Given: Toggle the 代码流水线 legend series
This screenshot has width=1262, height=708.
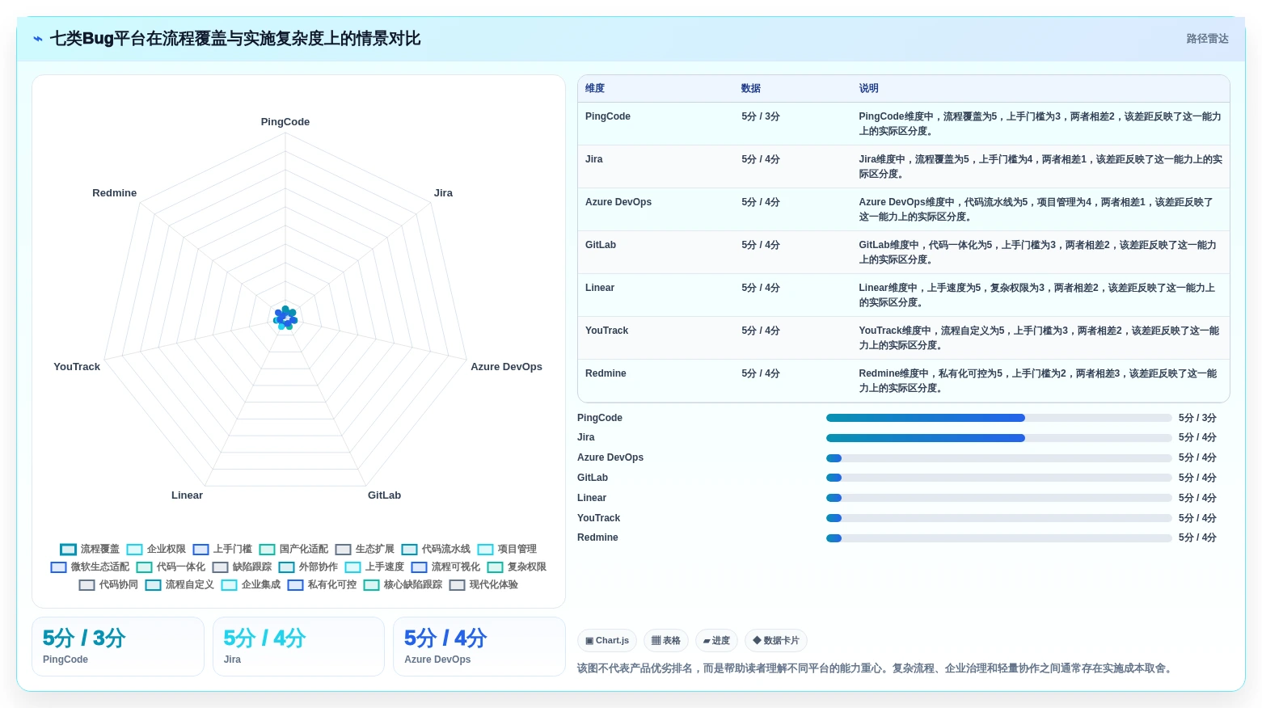Looking at the screenshot, I should [436, 549].
